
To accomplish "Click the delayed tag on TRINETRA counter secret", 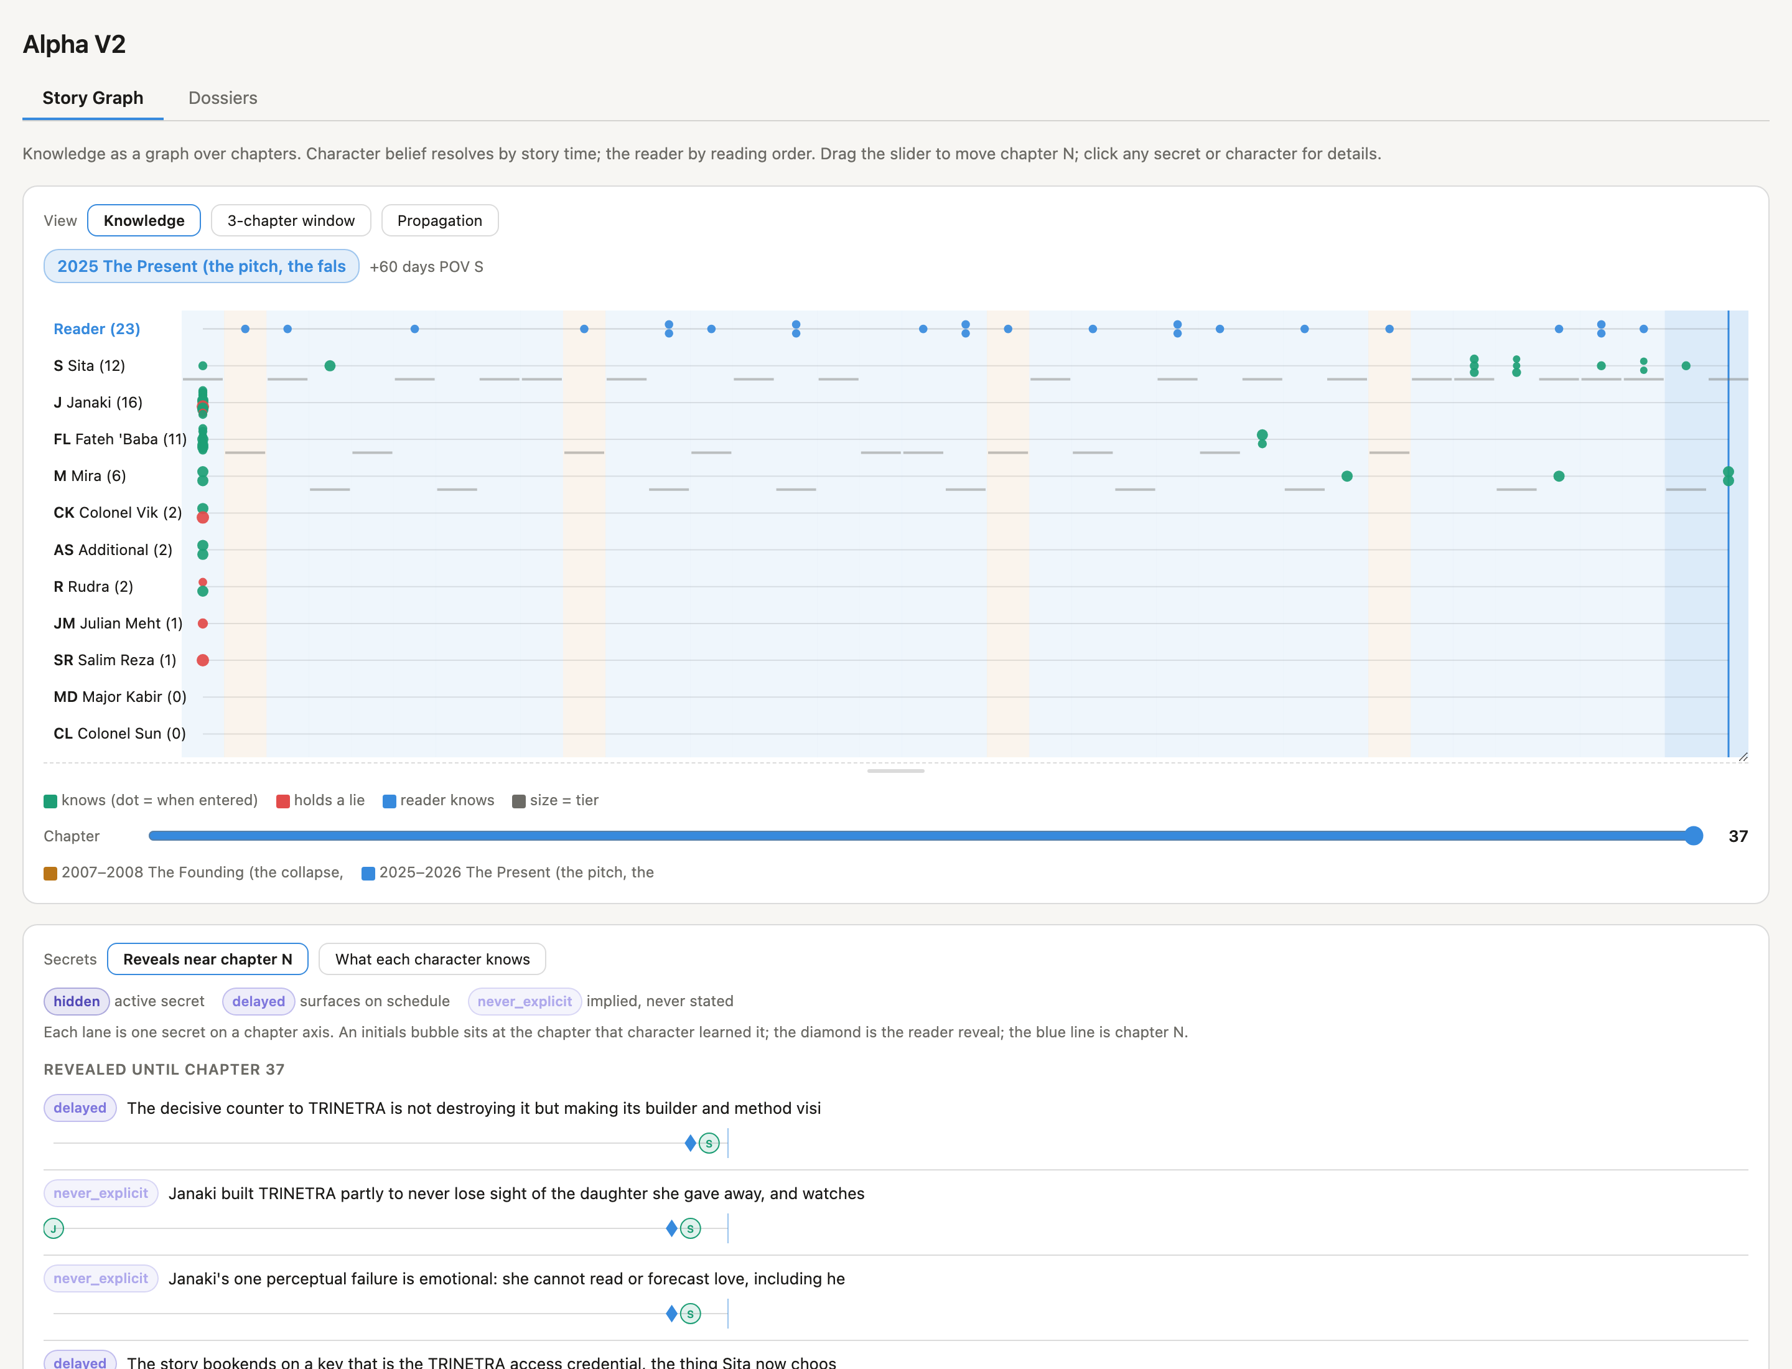I will [x=80, y=1108].
